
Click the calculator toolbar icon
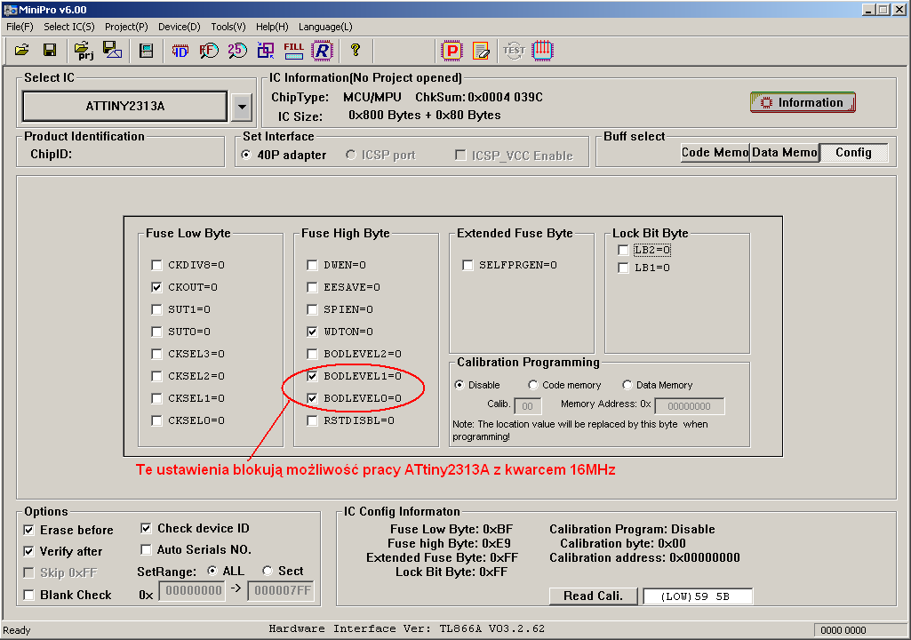(146, 51)
